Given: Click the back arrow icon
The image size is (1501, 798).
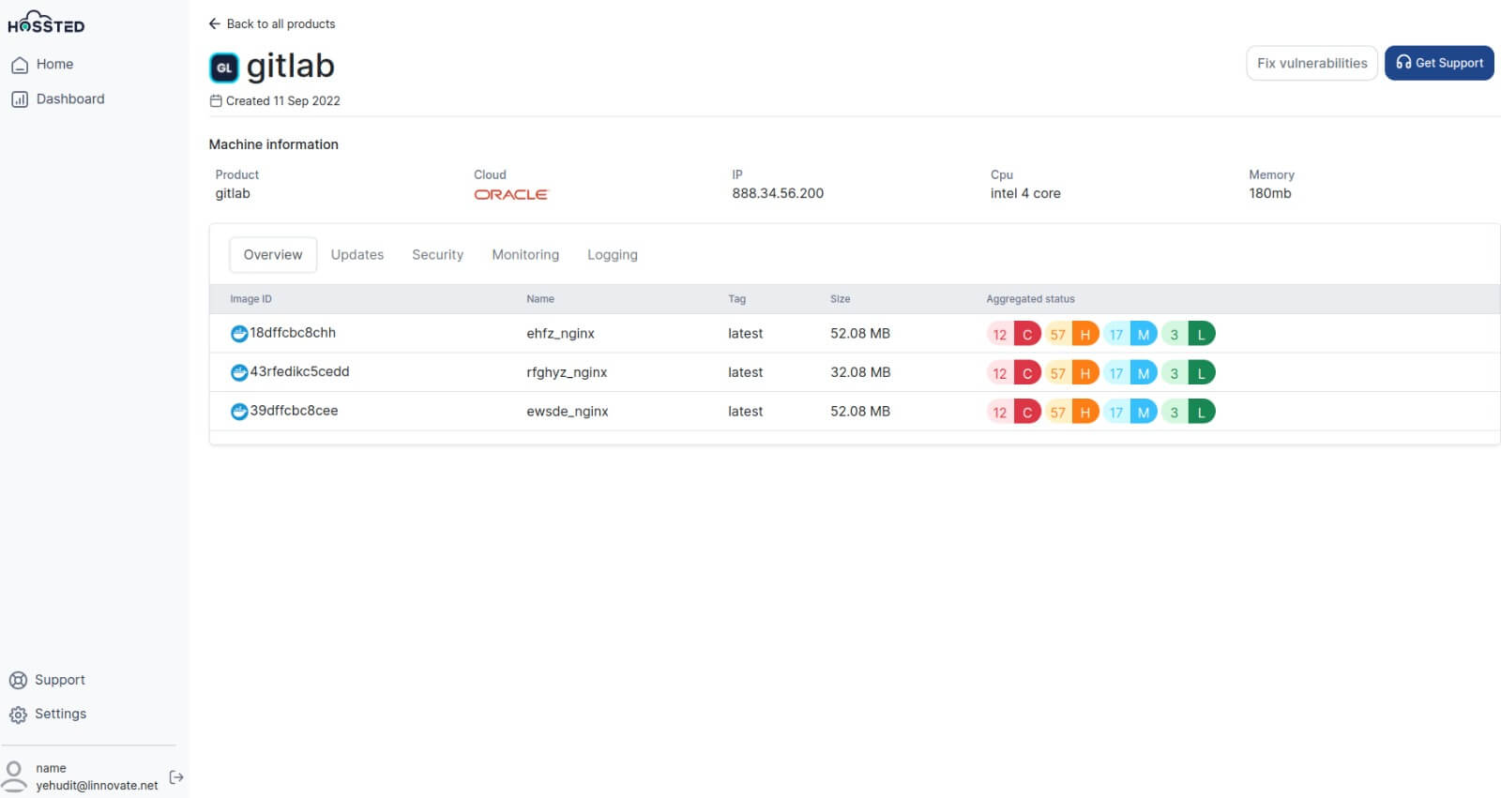Looking at the screenshot, I should tap(214, 23).
